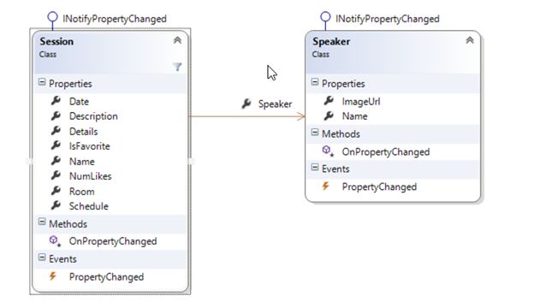Collapse the Speaker Events section

(315, 168)
